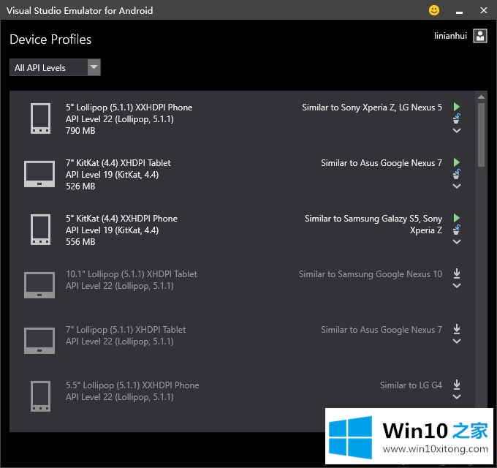The image size is (497, 468).
Task: Close the Visual Studio Emulator window
Action: click(483, 10)
